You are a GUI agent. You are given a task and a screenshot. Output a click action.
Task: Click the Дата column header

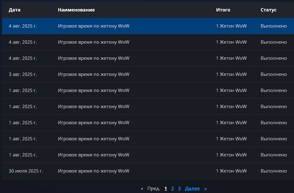(x=14, y=10)
